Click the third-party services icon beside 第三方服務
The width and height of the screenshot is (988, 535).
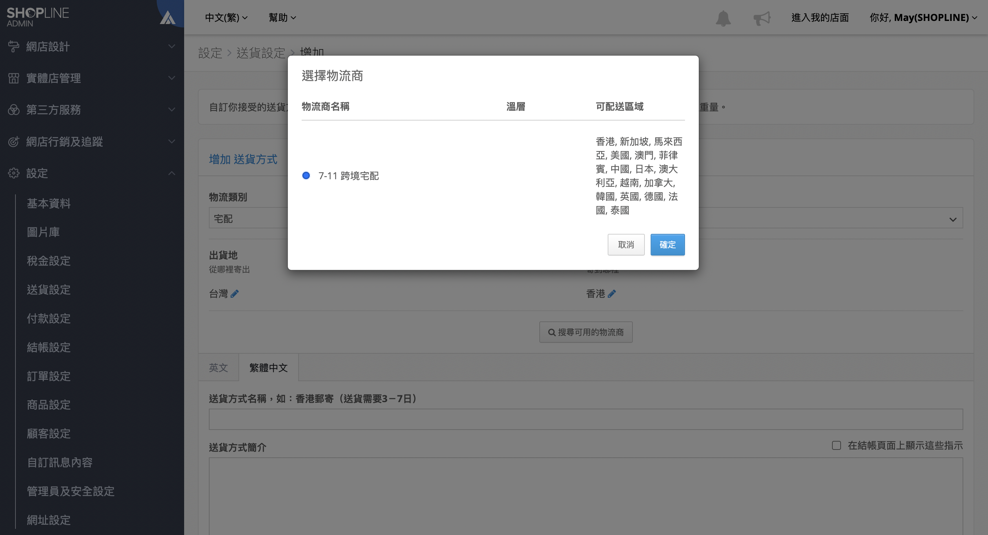[13, 110]
